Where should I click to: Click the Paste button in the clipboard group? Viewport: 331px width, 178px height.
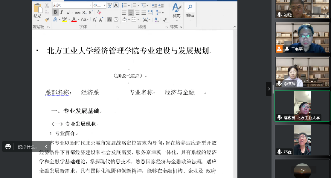[x=37, y=11]
